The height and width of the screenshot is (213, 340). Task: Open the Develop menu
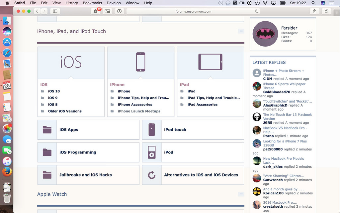[114, 3]
